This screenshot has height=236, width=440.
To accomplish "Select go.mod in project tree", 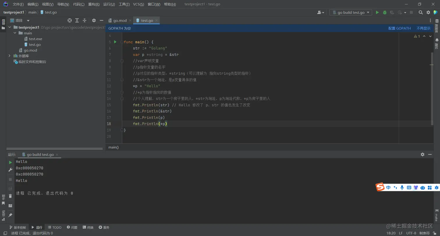I will point(30,50).
